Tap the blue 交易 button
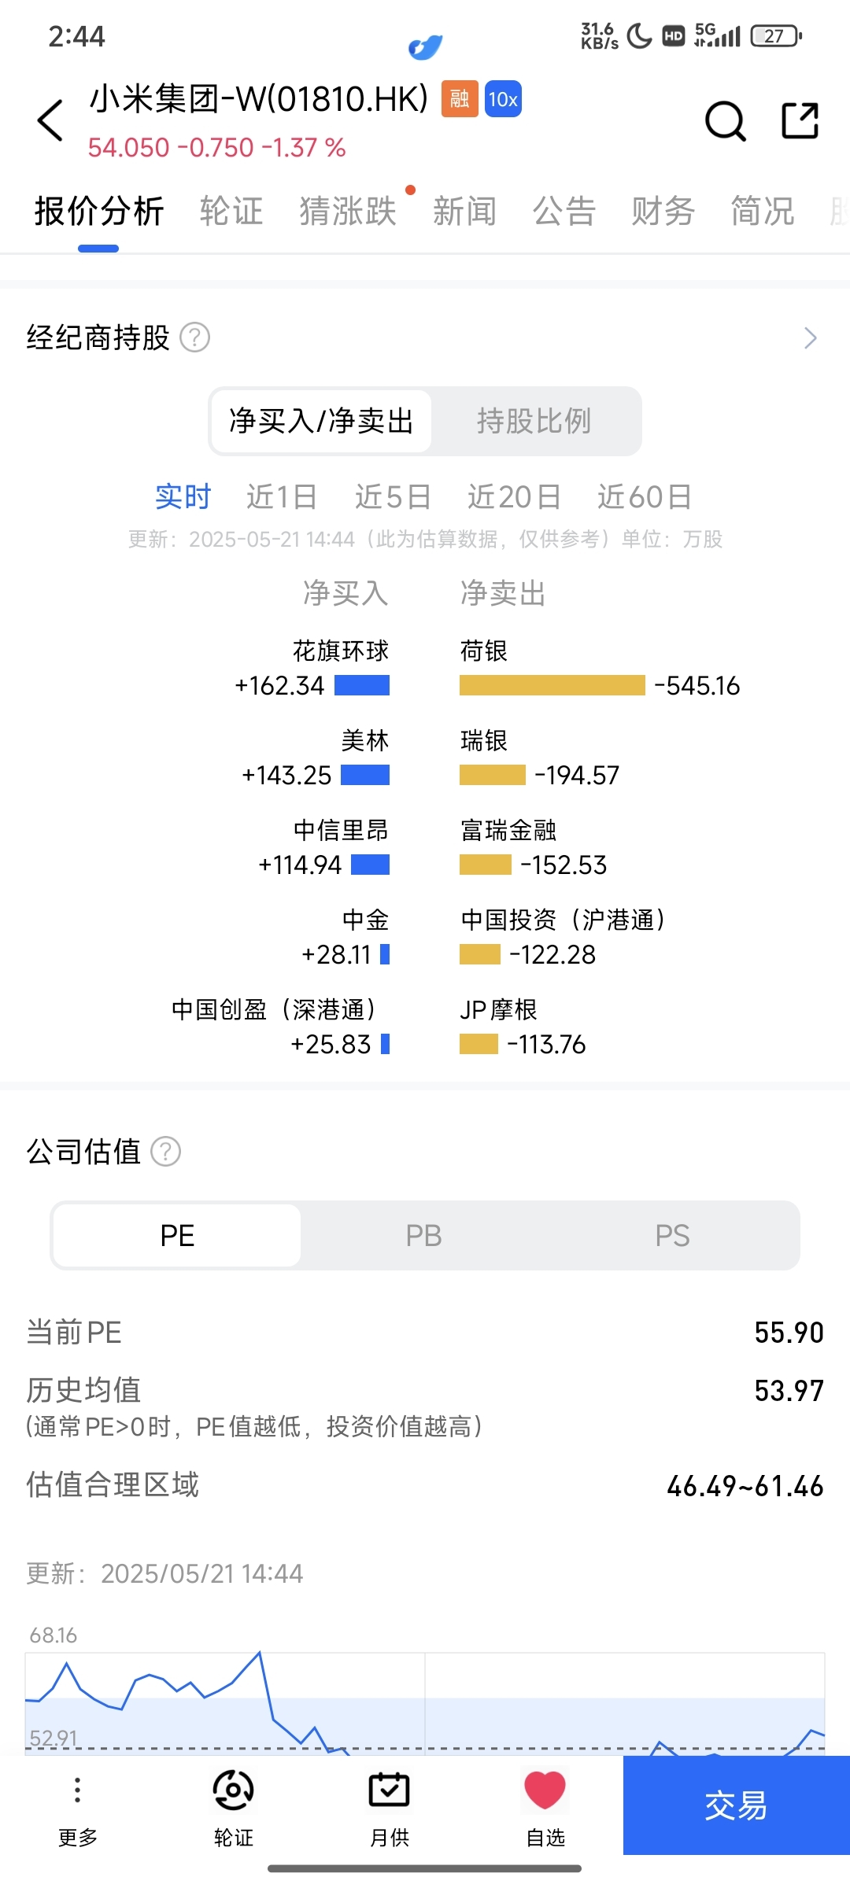850x1888 pixels. coord(737,1805)
